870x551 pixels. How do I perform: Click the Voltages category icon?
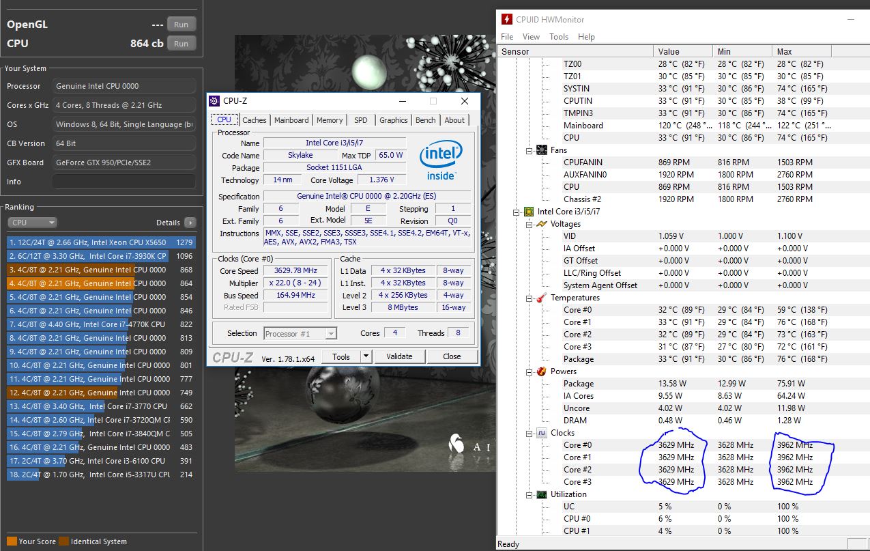[542, 224]
